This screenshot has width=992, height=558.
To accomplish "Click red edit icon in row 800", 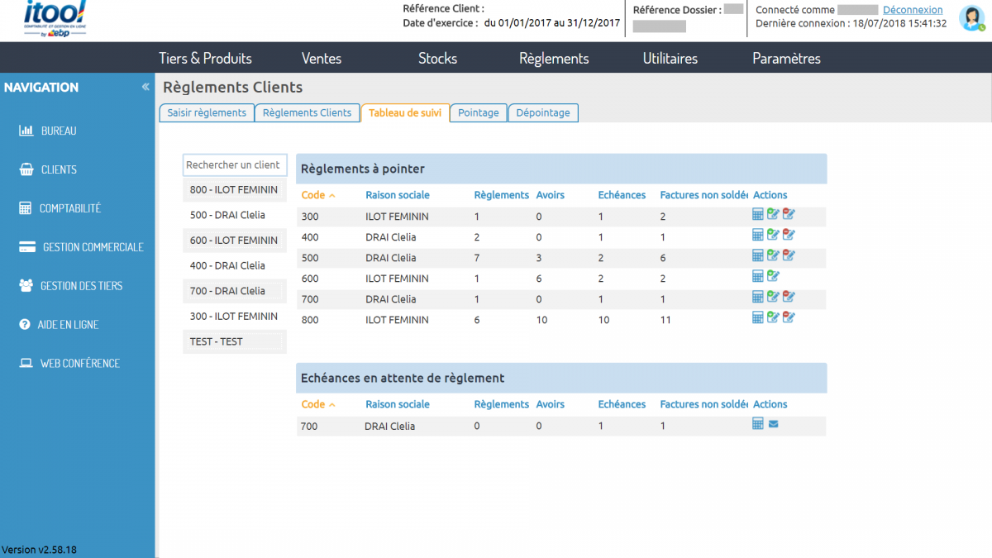I will click(x=789, y=317).
